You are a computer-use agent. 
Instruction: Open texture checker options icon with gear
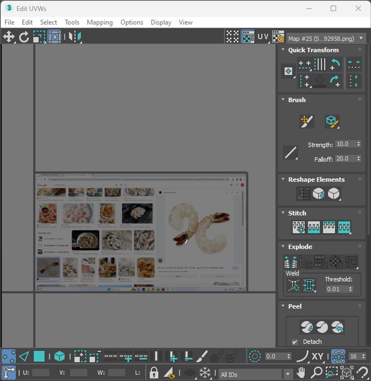(x=278, y=37)
